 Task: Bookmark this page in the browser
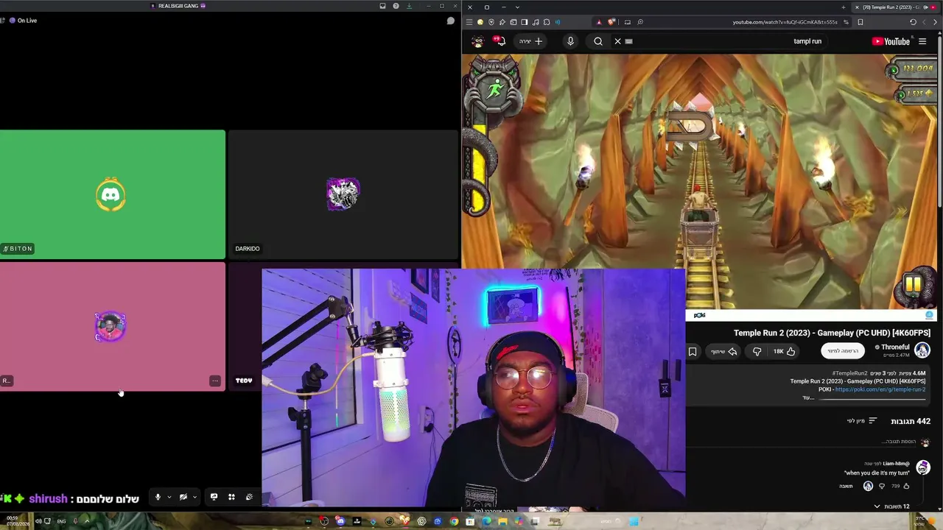point(860,22)
